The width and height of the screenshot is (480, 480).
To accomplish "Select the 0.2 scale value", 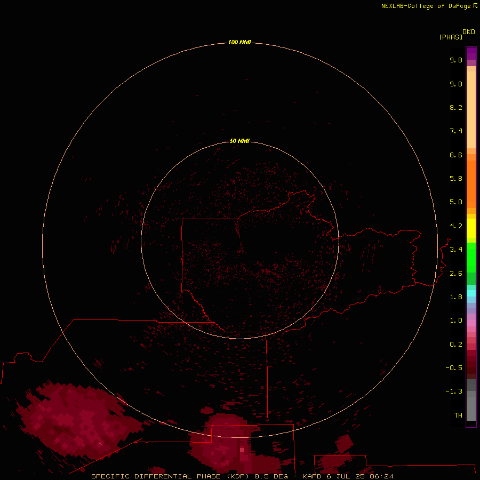I will [x=456, y=345].
